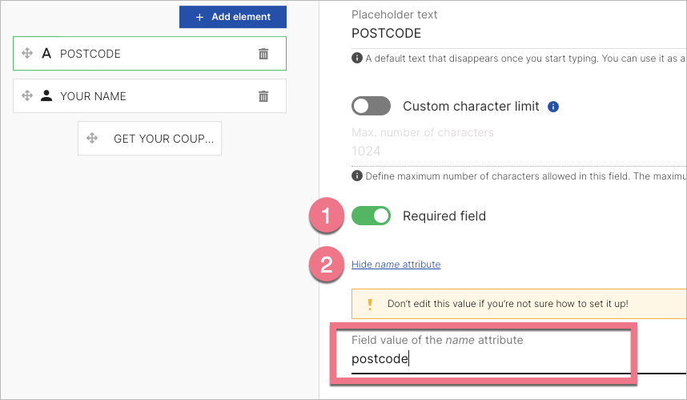Click drag handle on GET YOUR COUP... button
687x400 pixels.
pos(92,139)
